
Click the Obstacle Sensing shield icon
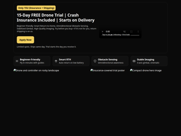(x=95, y=61)
